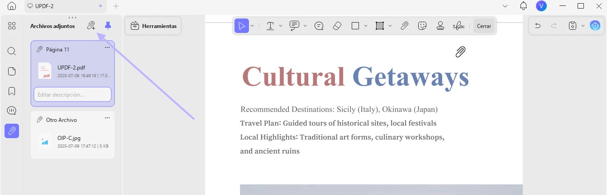Switch to the UPDF-2 tab
The width and height of the screenshot is (607, 195).
click(65, 6)
